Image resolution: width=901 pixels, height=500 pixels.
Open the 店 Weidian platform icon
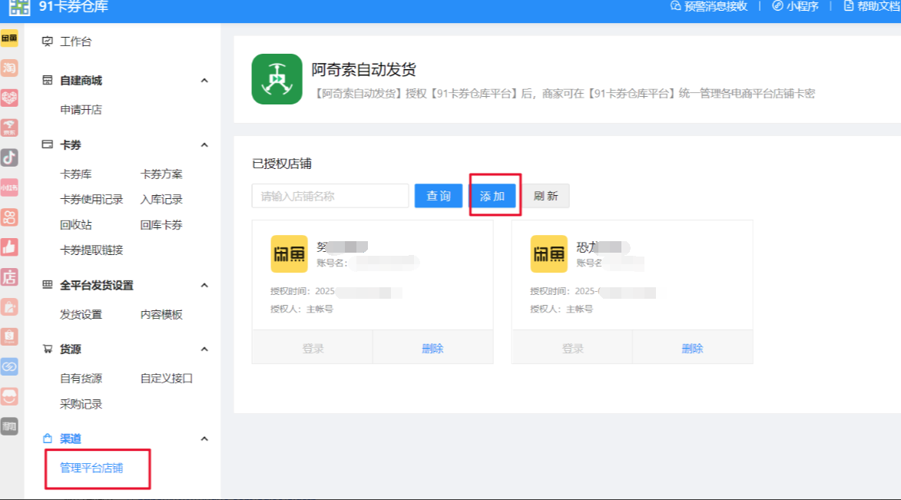tap(9, 277)
